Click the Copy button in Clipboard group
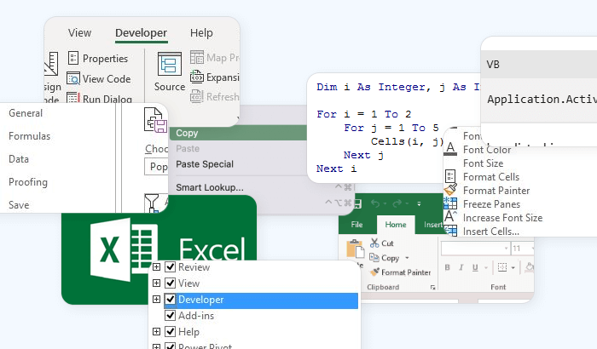 click(x=384, y=258)
